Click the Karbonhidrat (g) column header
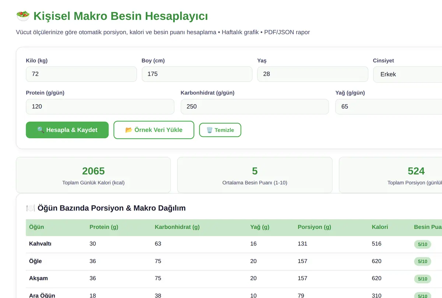 (177, 227)
